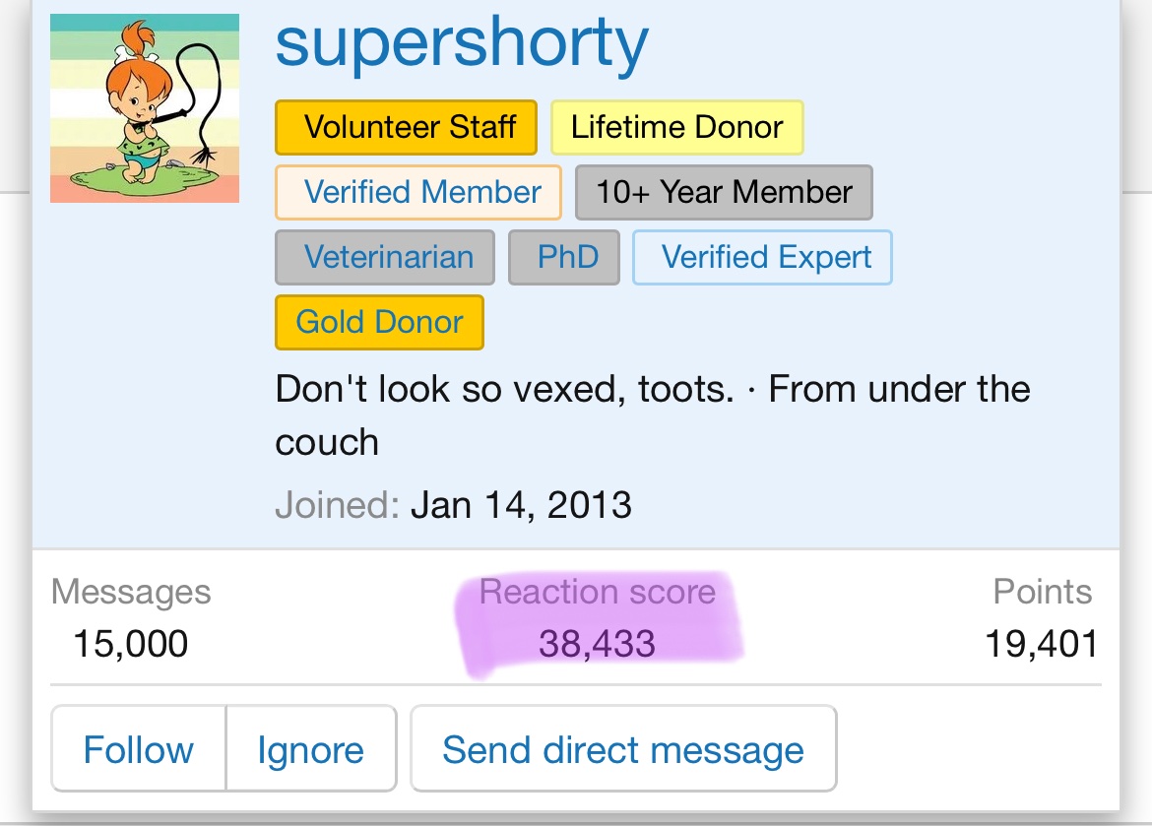This screenshot has width=1152, height=826.
Task: Follow the user supershorty
Action: click(x=139, y=749)
